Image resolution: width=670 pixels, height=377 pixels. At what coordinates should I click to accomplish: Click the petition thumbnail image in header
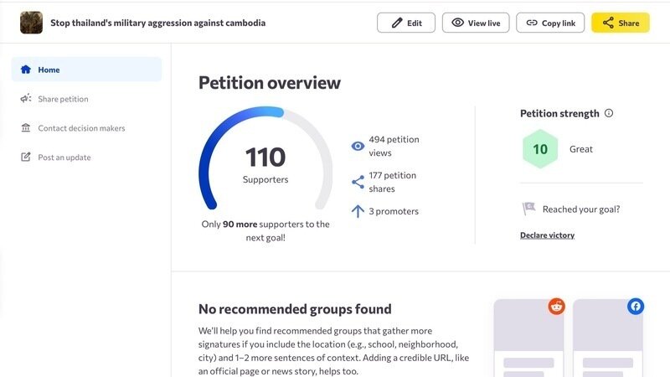coord(31,23)
